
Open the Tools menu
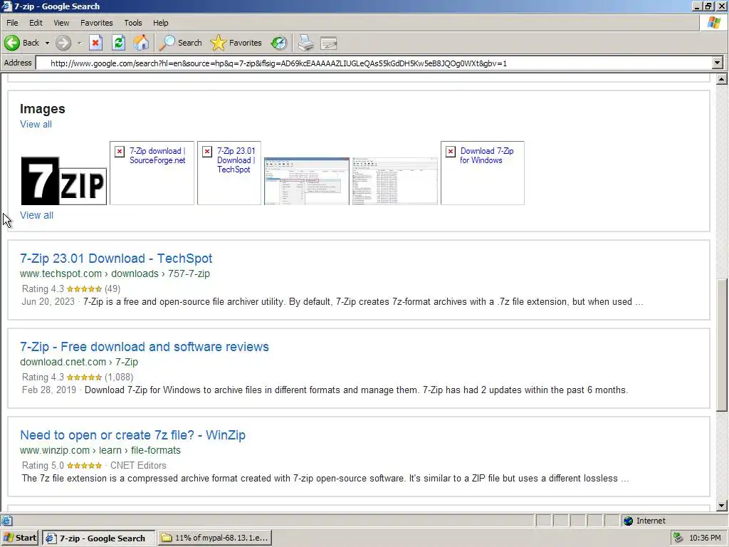click(x=132, y=23)
